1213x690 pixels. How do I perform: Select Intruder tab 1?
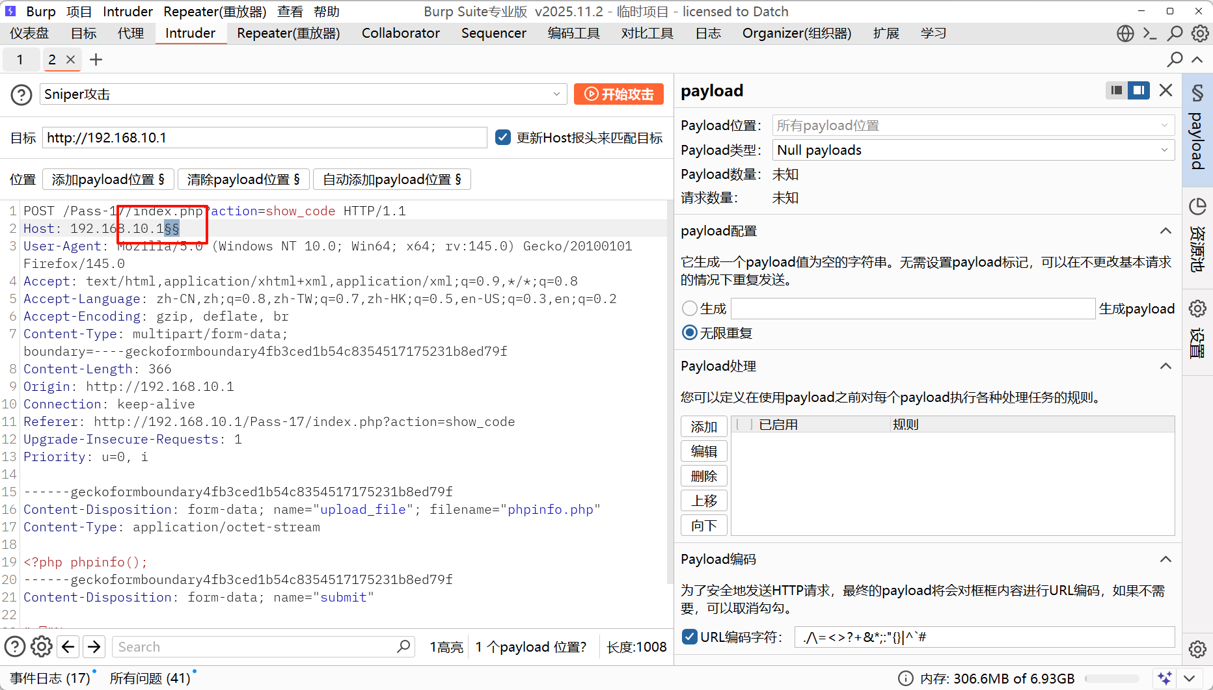coord(20,60)
